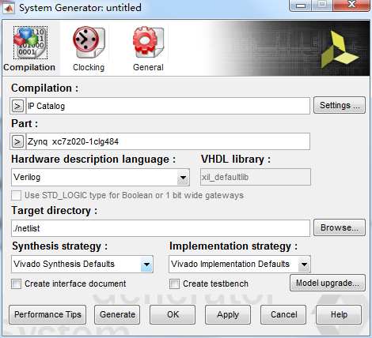Confirm with the OK button
372x338 pixels.
coord(173,314)
